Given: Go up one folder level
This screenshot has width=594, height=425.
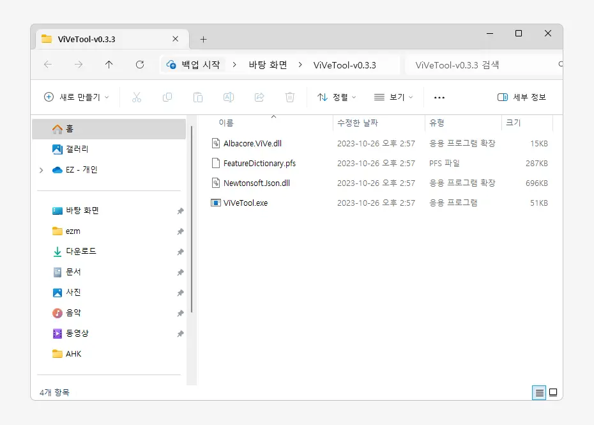Looking at the screenshot, I should pyautogui.click(x=109, y=65).
